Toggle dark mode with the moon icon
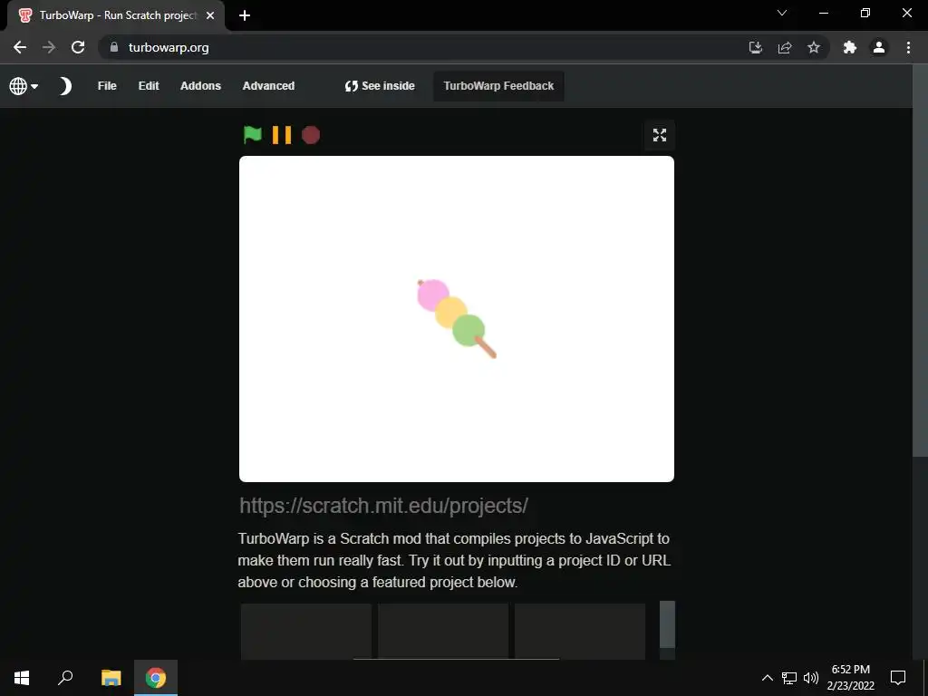This screenshot has width=928, height=696. click(x=65, y=86)
